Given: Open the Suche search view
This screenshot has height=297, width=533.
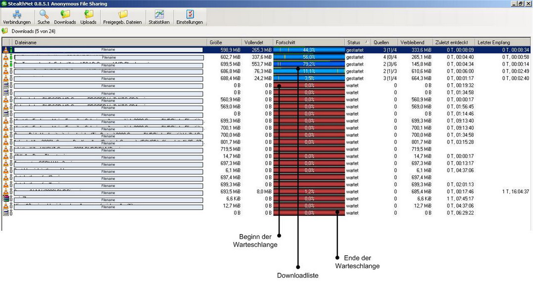Looking at the screenshot, I should coord(44,17).
